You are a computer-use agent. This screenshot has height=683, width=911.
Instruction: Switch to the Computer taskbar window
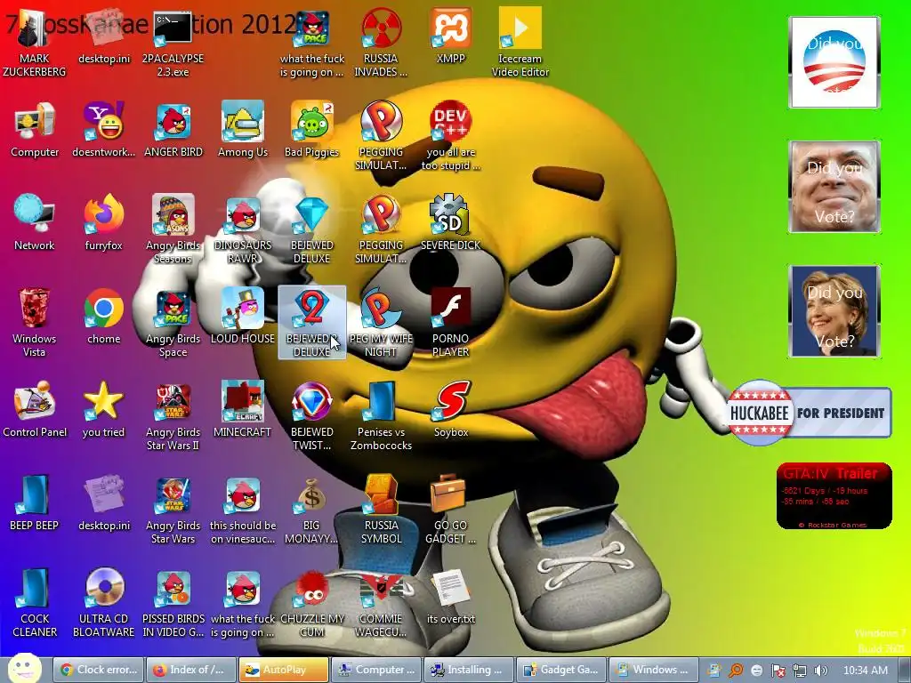click(x=376, y=670)
